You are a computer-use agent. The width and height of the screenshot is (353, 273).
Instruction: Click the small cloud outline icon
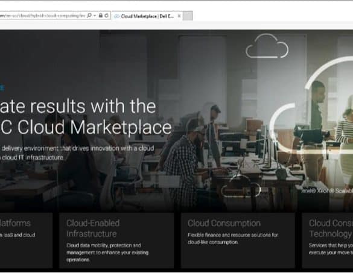tap(267, 46)
